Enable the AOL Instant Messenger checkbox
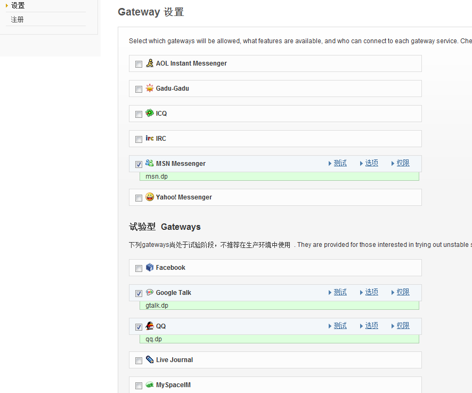 (x=139, y=64)
